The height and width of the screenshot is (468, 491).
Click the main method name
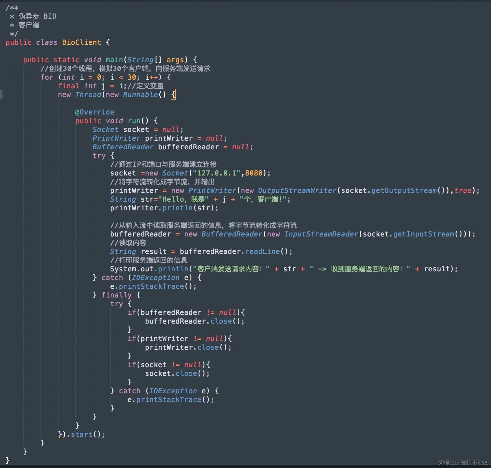tap(114, 60)
